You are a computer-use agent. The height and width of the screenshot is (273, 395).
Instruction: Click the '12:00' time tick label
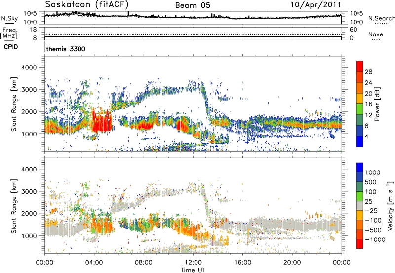pyautogui.click(x=193, y=263)
